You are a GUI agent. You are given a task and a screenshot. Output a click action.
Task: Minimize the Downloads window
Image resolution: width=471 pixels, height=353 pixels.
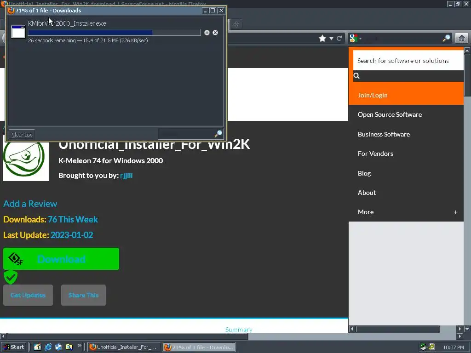pos(205,11)
